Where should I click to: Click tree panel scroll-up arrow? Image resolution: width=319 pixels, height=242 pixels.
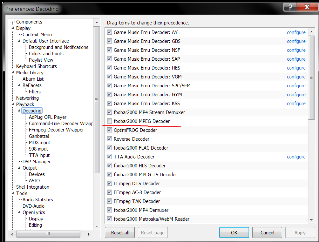(x=97, y=22)
